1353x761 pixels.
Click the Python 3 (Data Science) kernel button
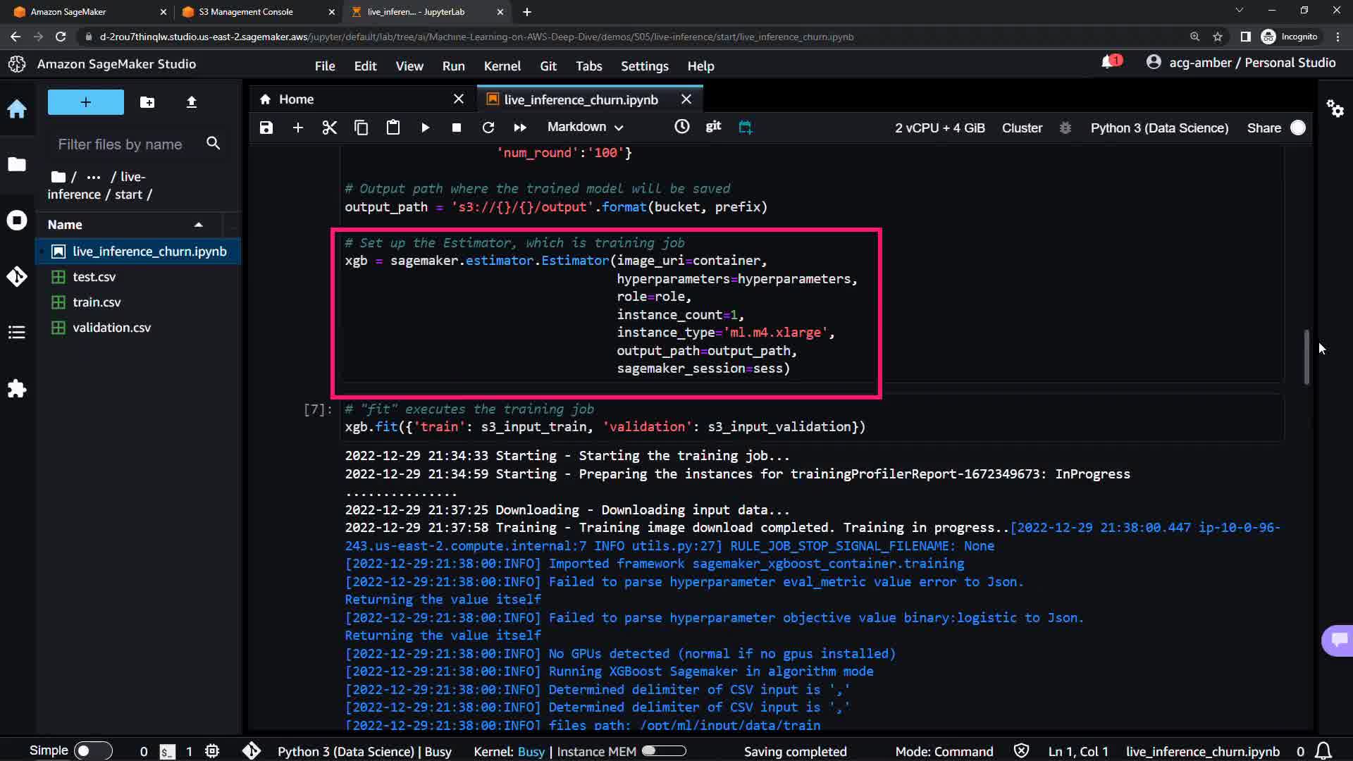(1159, 128)
